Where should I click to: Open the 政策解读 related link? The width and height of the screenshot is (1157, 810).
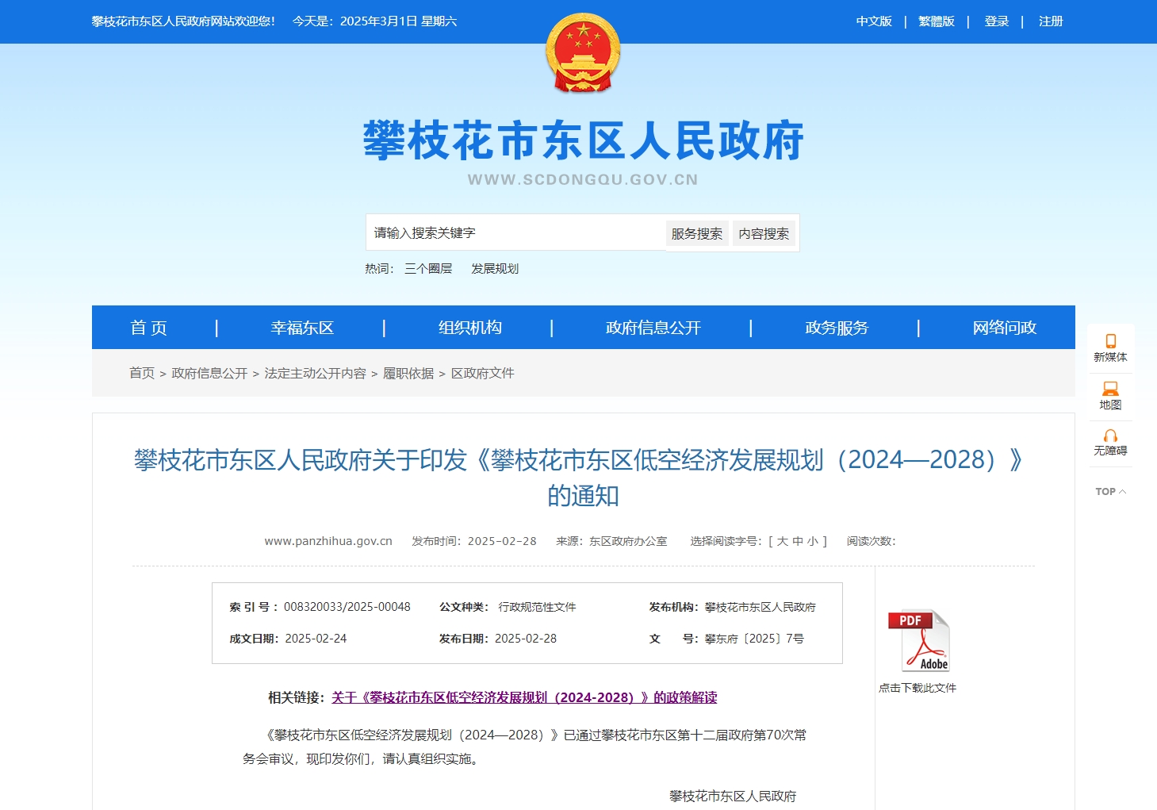pos(524,697)
